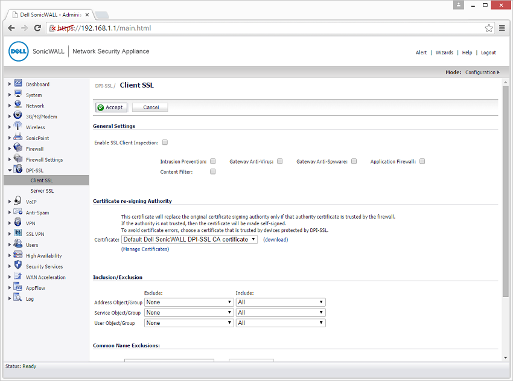This screenshot has width=513, height=381.
Task: Click the High Availability icon
Action: coord(18,255)
